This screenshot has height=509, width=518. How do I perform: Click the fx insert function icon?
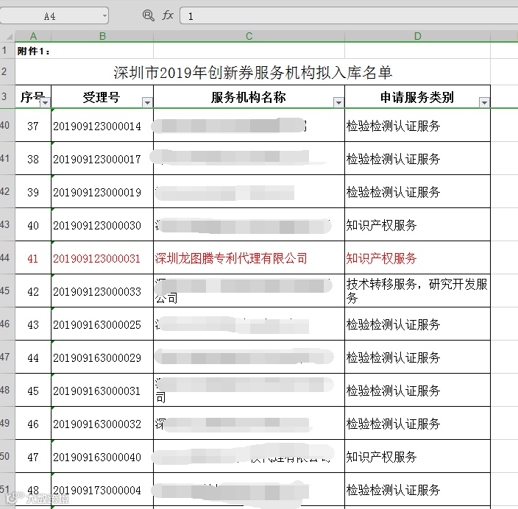[x=168, y=15]
